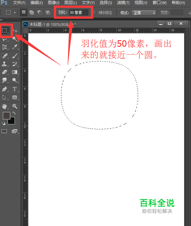Select the Eyedropper tool
The width and height of the screenshot is (191, 226).
click(15, 47)
